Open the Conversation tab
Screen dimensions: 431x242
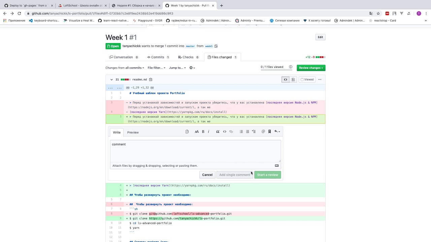coord(124,57)
